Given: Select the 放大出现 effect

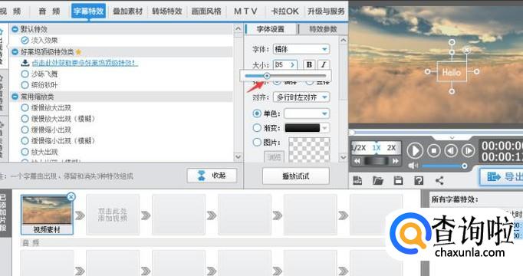Looking at the screenshot, I should click(25, 152).
